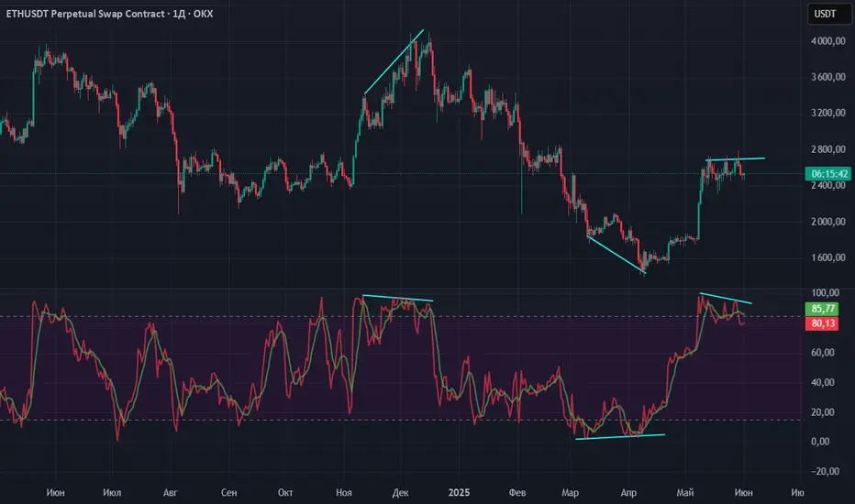Click the Авг month label on time axis
The image size is (855, 504).
pos(170,493)
